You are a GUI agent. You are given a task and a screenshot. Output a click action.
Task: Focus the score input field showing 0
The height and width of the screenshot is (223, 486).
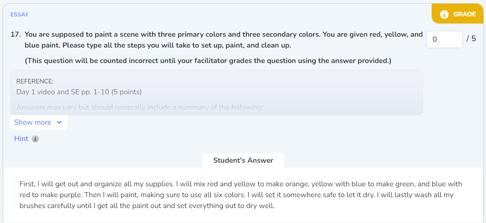coord(444,39)
